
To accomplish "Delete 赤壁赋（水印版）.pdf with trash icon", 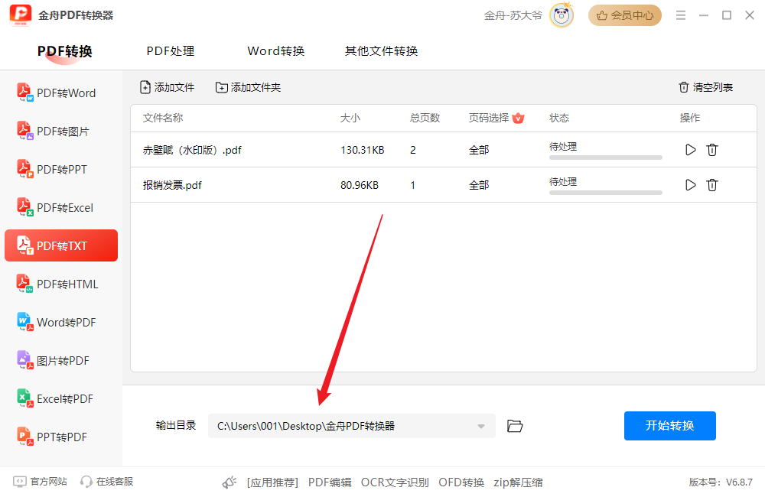I will [x=711, y=150].
